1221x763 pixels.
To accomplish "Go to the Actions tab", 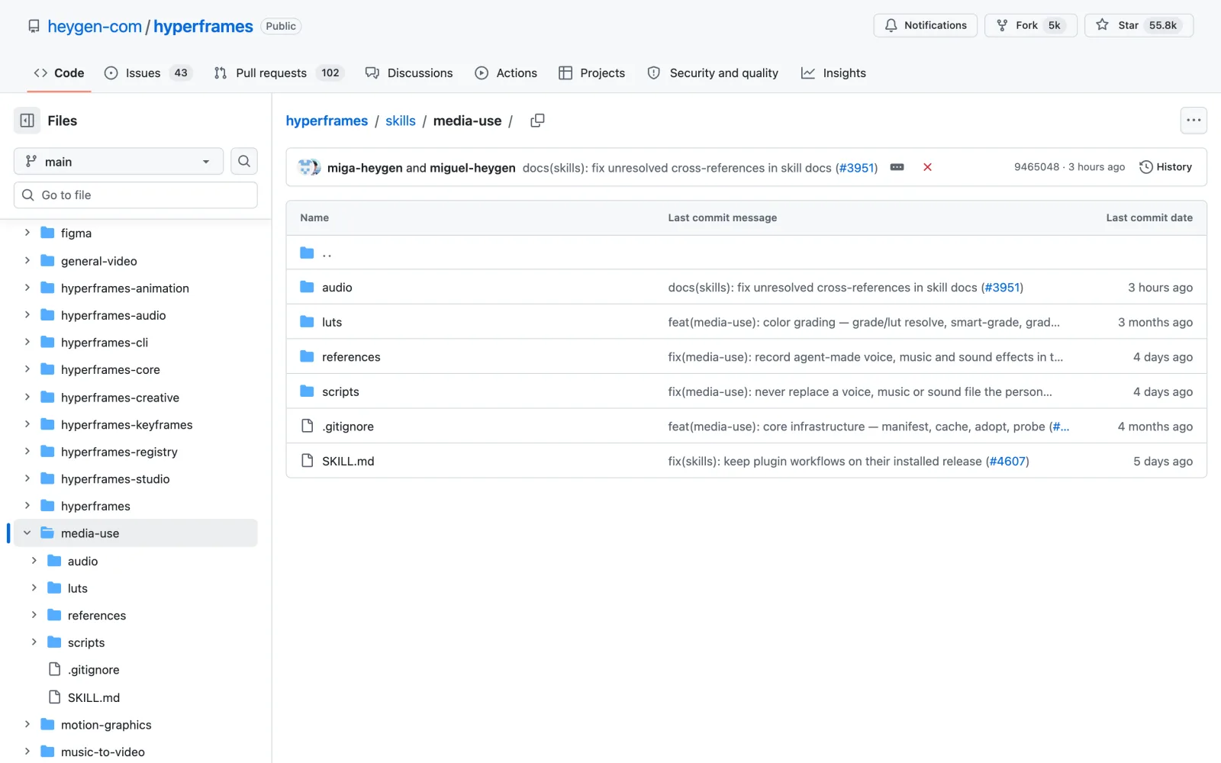I will [506, 73].
